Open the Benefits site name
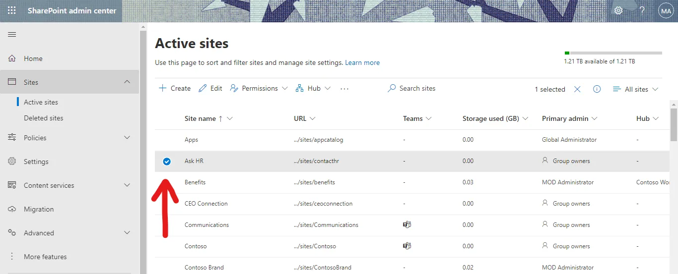 [x=195, y=182]
